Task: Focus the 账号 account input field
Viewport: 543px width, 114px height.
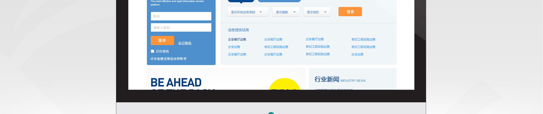Action: click(x=181, y=16)
